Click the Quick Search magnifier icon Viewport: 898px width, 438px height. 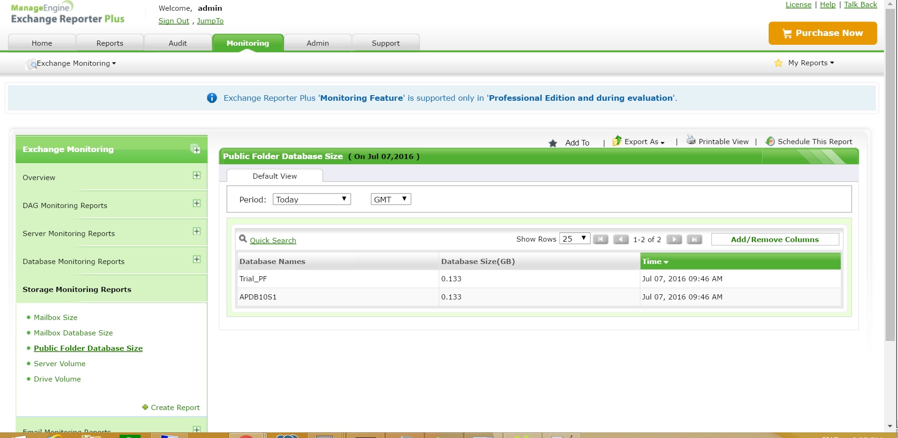coord(243,239)
